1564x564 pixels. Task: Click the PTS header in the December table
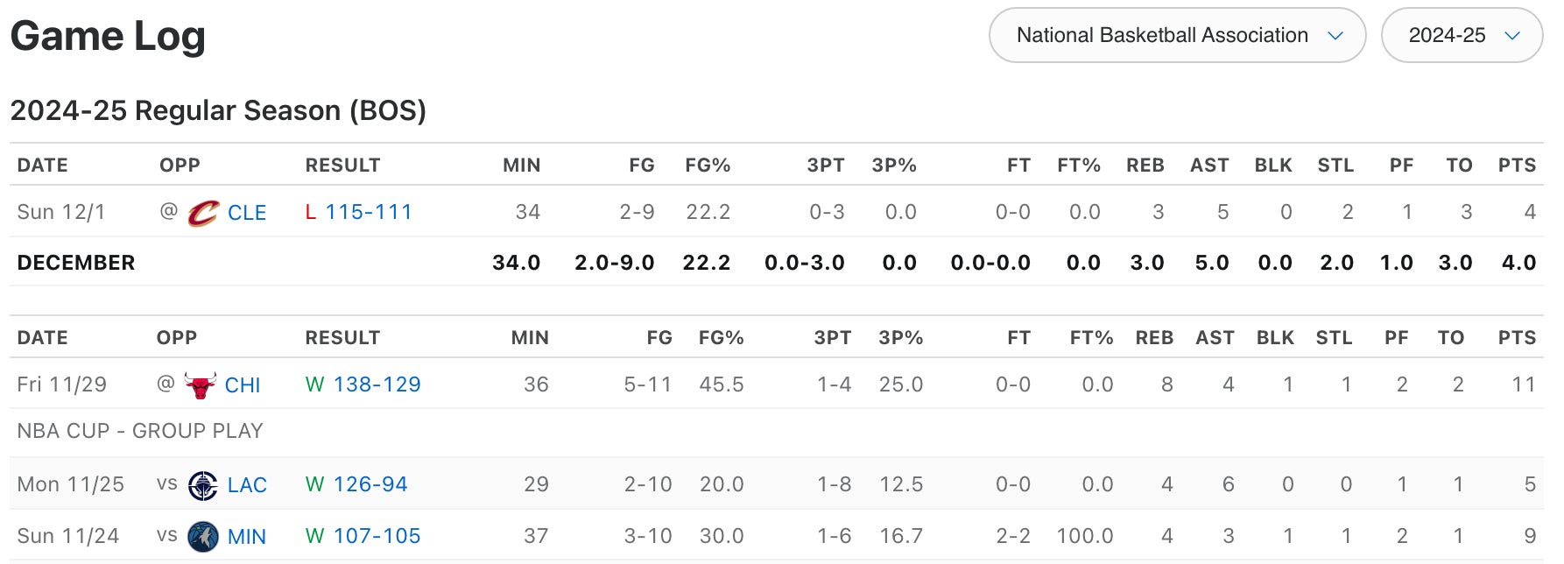pos(1517,166)
